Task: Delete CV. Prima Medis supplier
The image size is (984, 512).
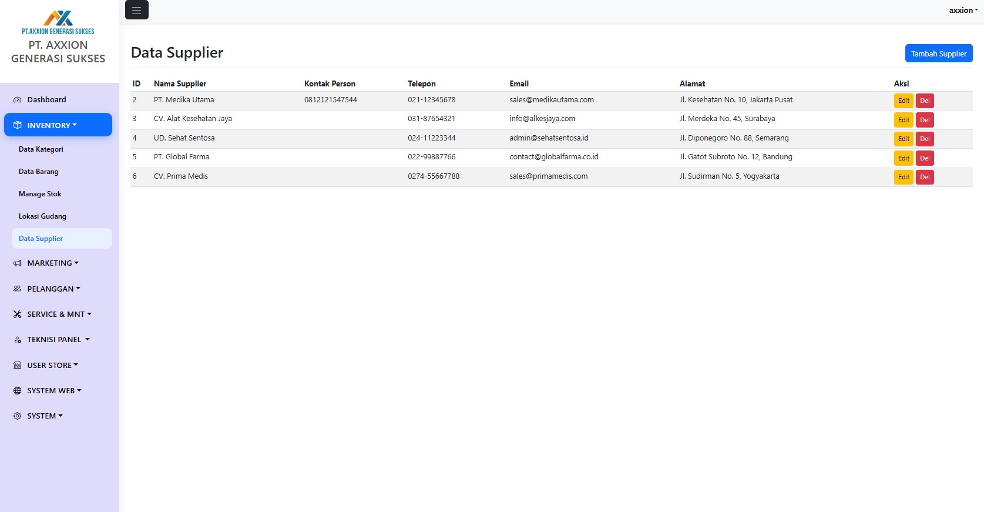Action: [x=925, y=177]
